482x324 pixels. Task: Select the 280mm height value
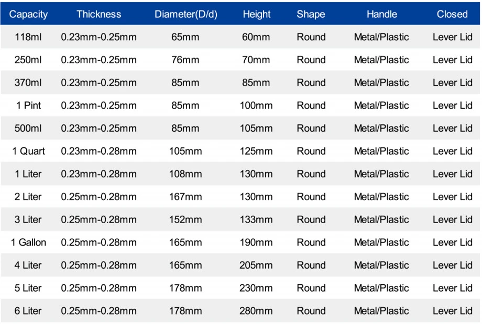(256, 311)
